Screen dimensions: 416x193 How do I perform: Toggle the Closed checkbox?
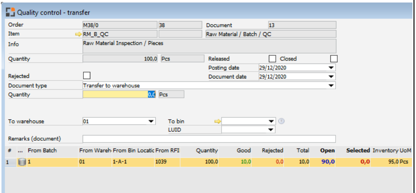point(333,59)
